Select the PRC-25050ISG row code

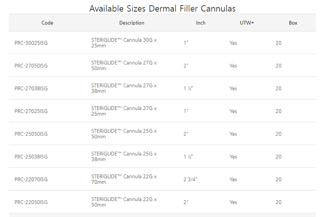[x=31, y=134]
